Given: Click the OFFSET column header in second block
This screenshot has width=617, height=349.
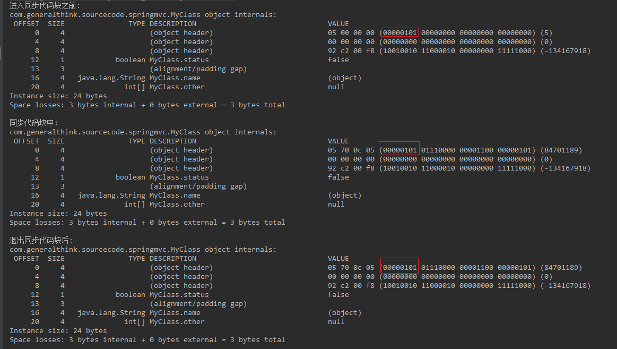Looking at the screenshot, I should [x=26, y=141].
